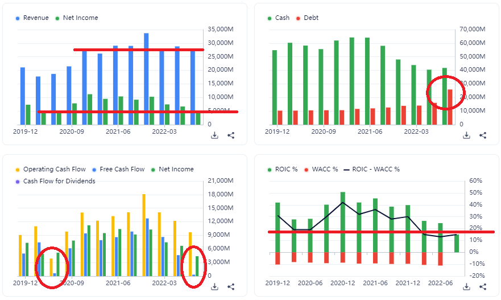The width and height of the screenshot is (501, 300).
Task: Download the ROIC and WACC chart
Action: (x=466, y=287)
